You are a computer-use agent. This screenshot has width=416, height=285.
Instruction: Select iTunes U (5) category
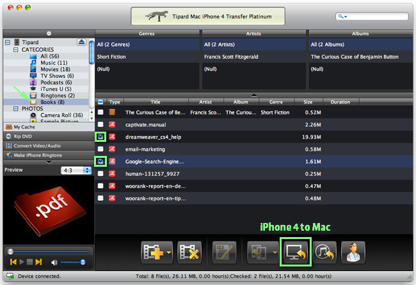[x=56, y=89]
